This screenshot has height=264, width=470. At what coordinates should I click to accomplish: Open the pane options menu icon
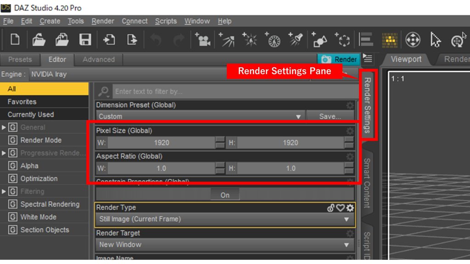(x=368, y=58)
